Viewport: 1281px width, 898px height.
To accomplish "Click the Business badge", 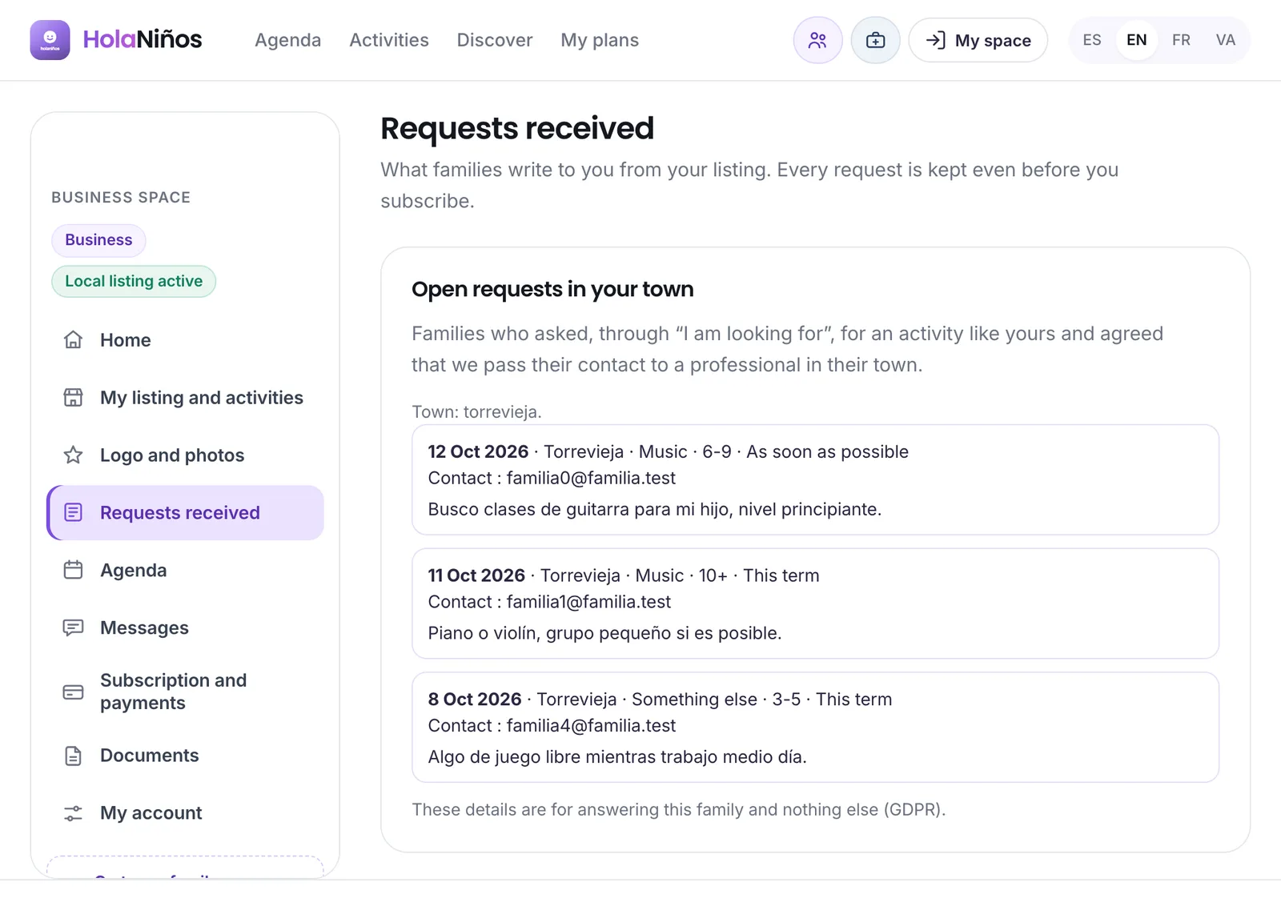I will point(98,240).
